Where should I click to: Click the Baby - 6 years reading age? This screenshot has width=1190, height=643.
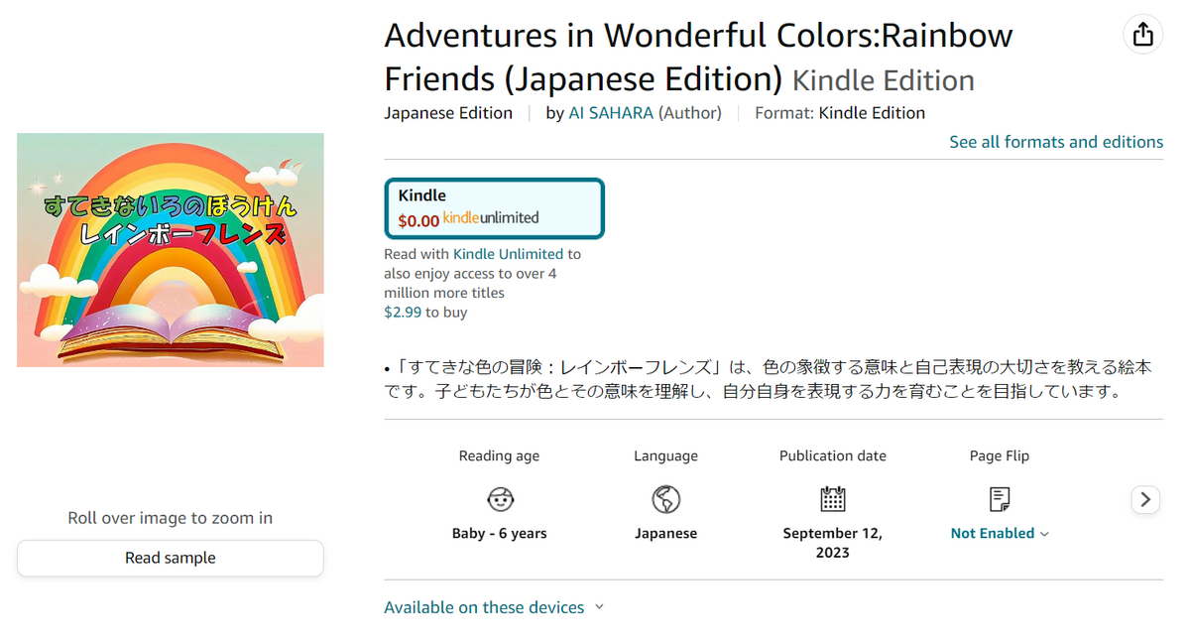click(500, 534)
